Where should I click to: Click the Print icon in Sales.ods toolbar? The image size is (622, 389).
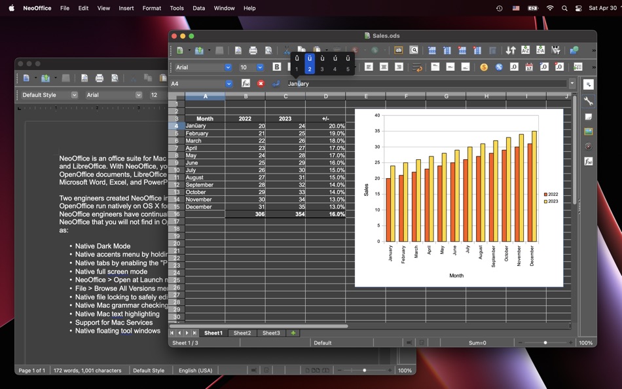[253, 50]
